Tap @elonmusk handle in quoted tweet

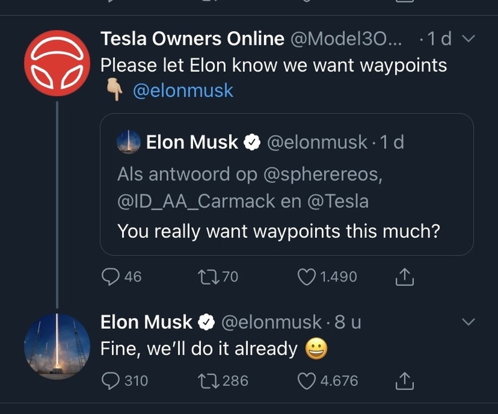[317, 142]
